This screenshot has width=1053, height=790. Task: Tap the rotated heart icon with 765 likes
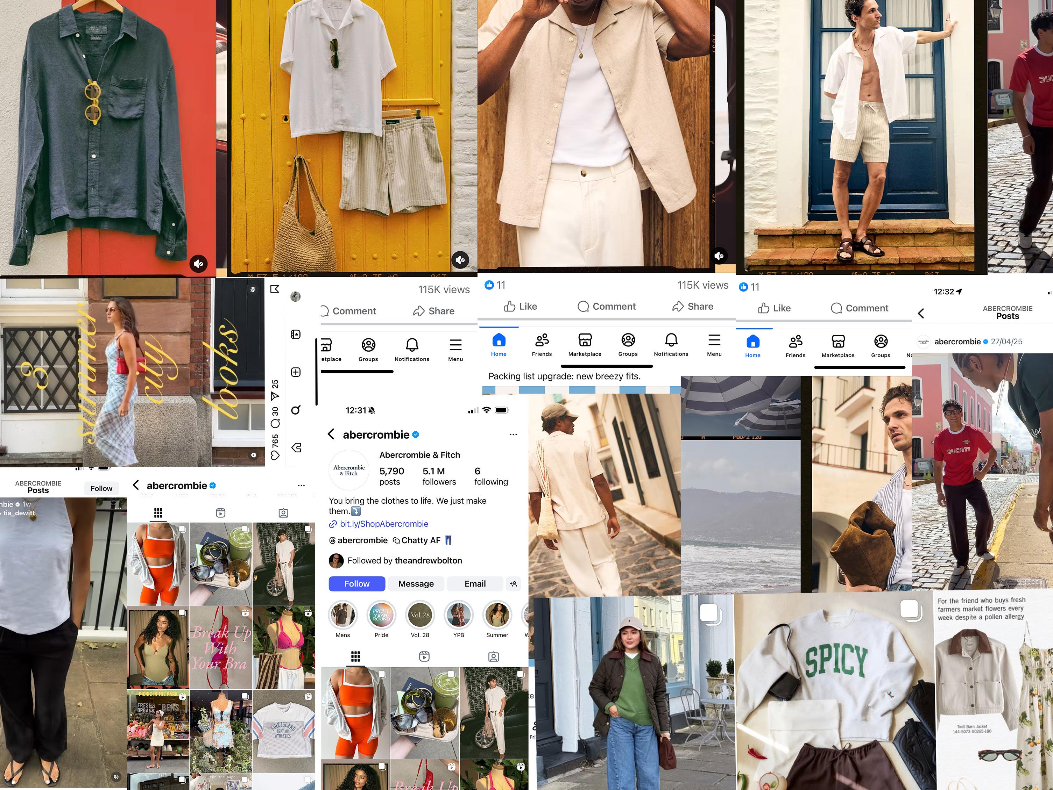275,455
